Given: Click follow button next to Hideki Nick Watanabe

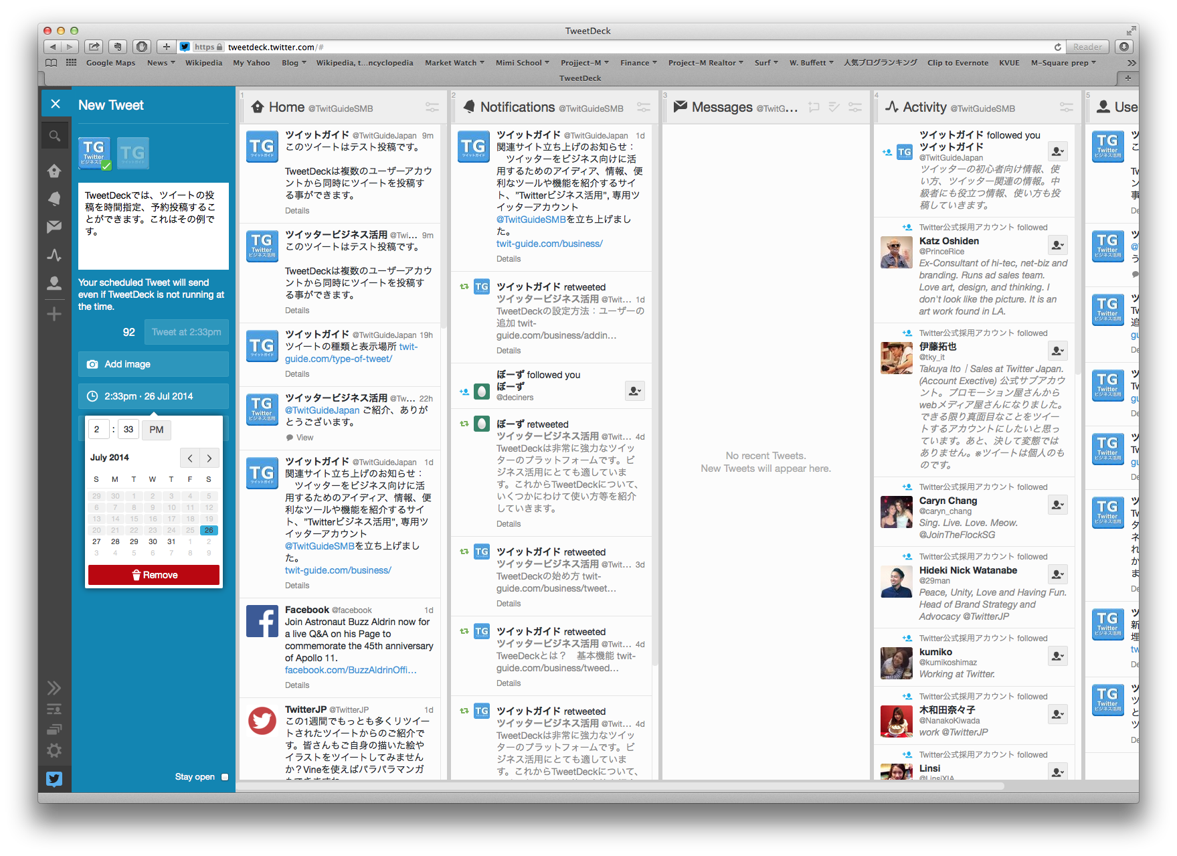Looking at the screenshot, I should 1058,574.
